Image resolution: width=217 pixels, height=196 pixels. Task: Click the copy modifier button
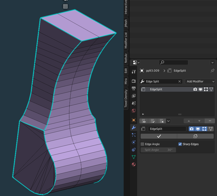tap(195, 136)
